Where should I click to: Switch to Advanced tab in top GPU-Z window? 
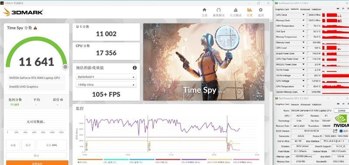tap(305, 9)
